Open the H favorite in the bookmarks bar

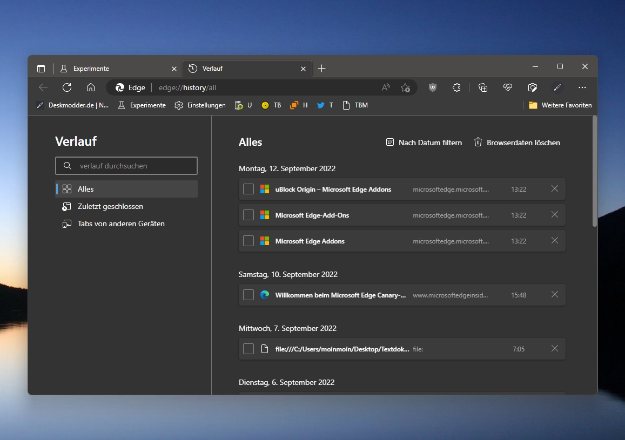pyautogui.click(x=299, y=105)
